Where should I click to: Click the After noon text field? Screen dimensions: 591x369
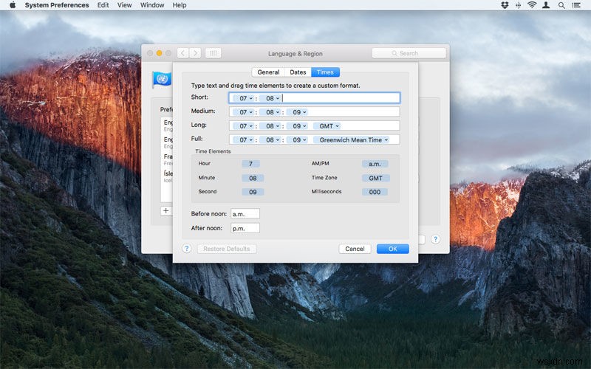[245, 228]
